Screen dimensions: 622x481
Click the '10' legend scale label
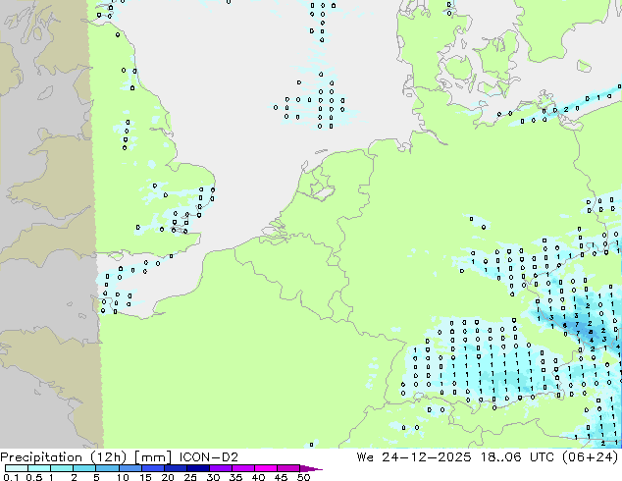(123, 477)
